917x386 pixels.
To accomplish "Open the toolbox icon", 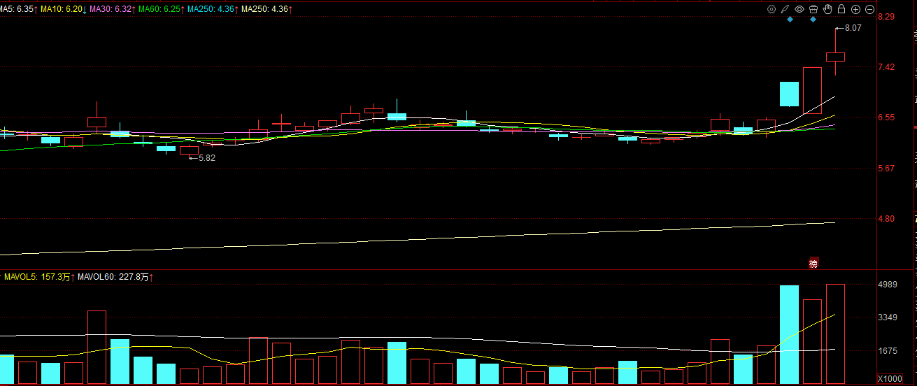I will pyautogui.click(x=813, y=9).
